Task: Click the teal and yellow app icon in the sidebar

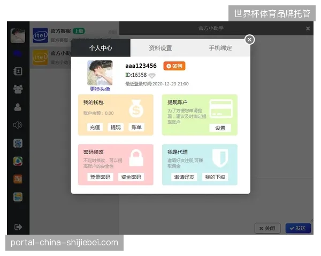Action: 18,197
